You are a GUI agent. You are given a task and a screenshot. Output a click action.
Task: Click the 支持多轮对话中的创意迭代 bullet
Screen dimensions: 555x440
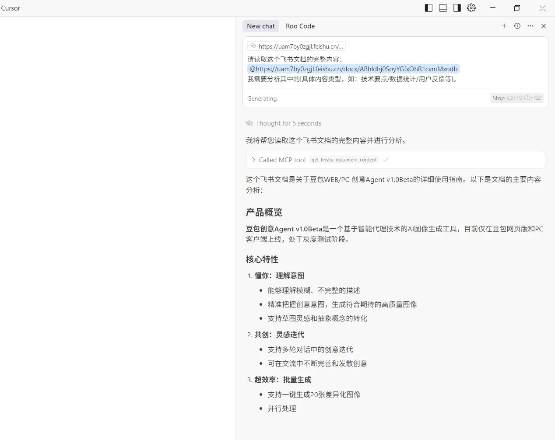click(x=310, y=349)
